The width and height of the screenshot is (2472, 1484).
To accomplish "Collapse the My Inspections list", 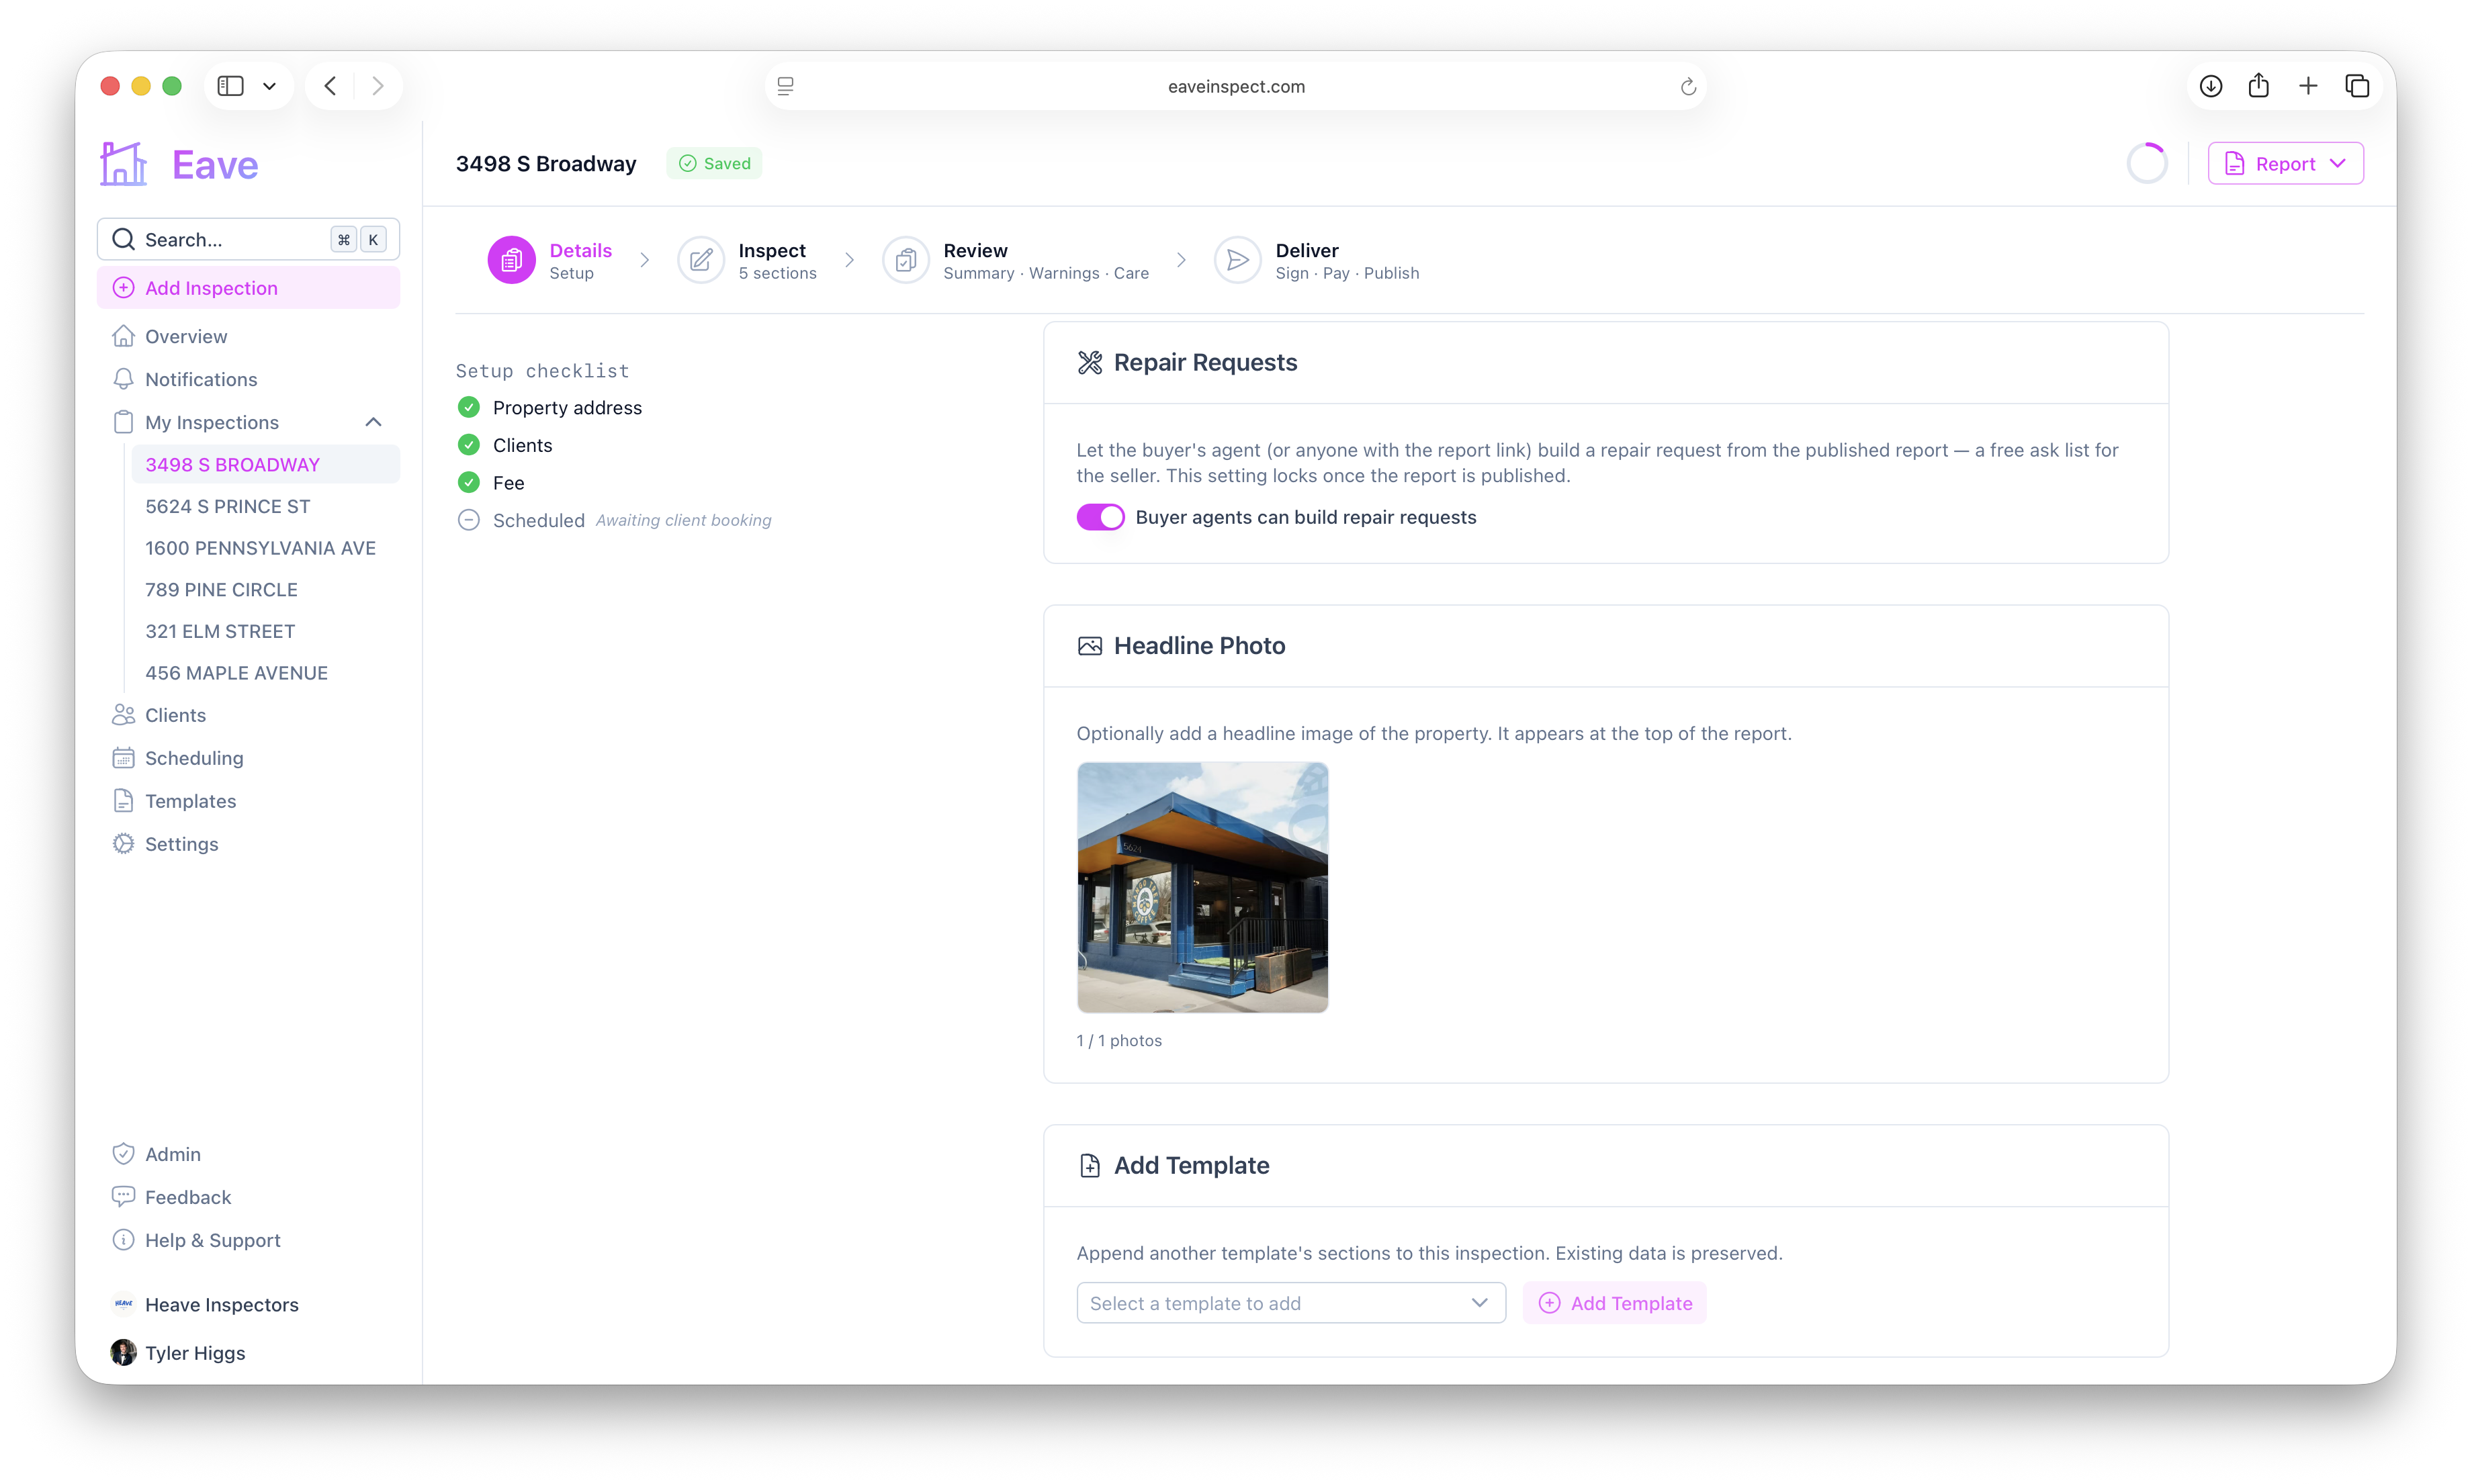I will [x=373, y=422].
